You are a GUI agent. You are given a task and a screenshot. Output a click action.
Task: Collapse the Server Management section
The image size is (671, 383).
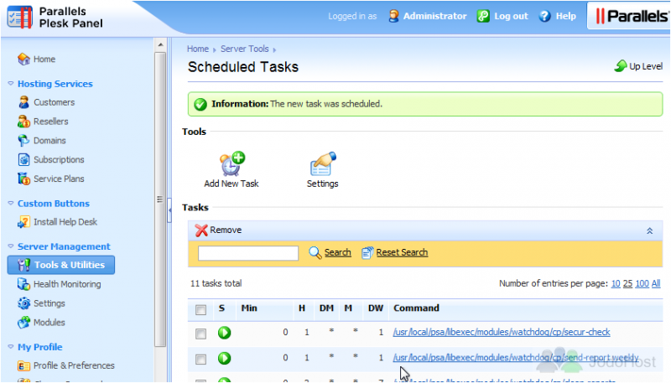tap(11, 246)
